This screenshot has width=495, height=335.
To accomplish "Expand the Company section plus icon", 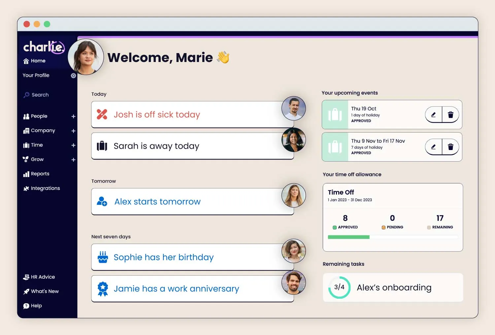I will pos(73,131).
